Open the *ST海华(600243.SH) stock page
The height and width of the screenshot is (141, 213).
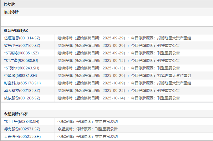(22, 68)
